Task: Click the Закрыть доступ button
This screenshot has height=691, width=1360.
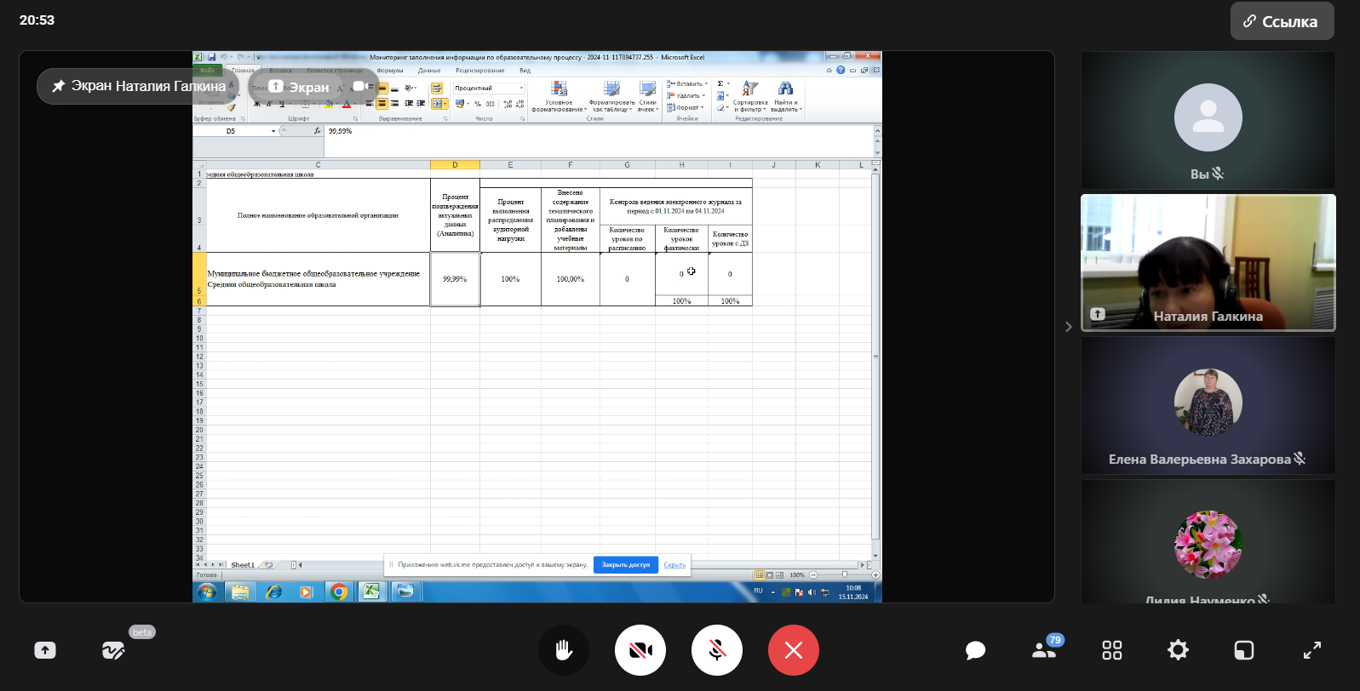Action: [625, 564]
